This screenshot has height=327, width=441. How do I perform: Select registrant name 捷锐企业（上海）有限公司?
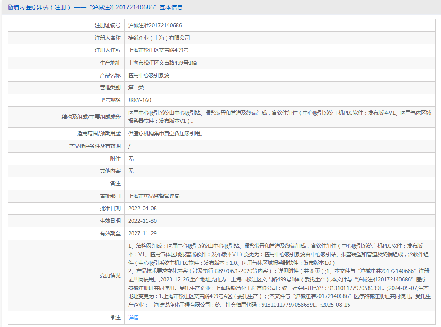click(x=159, y=38)
